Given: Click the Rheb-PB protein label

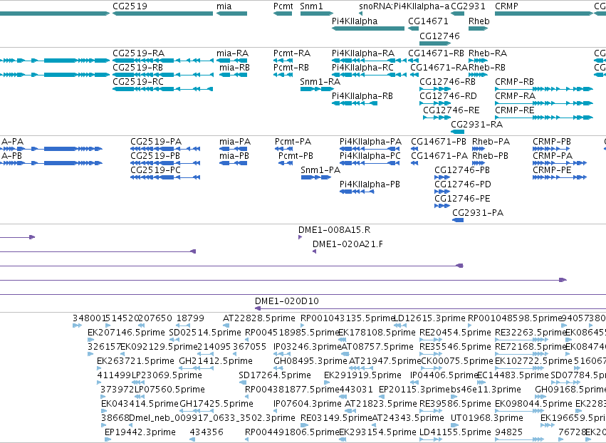Looking at the screenshot, I should (x=491, y=156).
